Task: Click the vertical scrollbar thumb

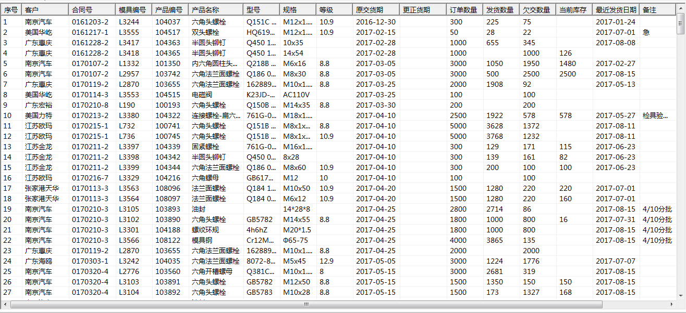Action: coord(680,23)
